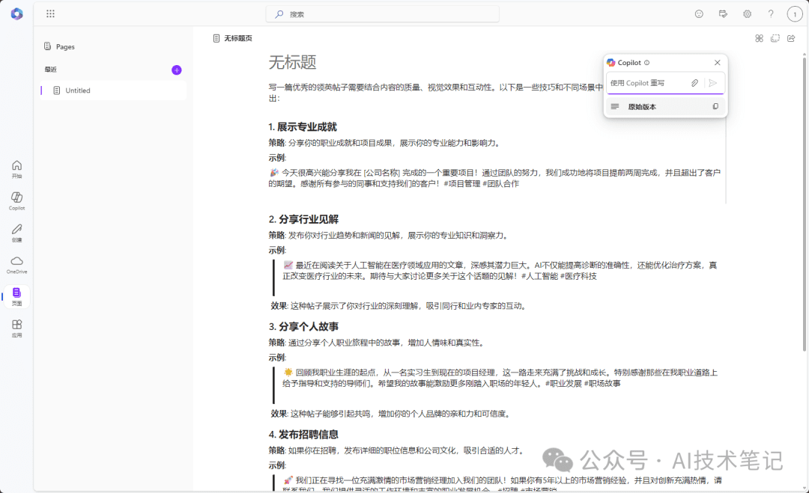Click the hashtag #人工智能 in example text
809x493 pixels.
(539, 276)
